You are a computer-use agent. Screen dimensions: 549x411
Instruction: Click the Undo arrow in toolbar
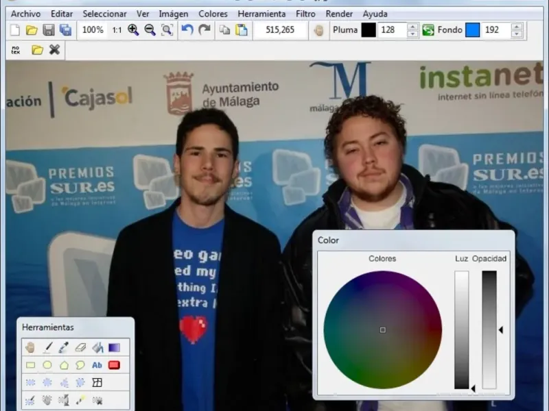(x=187, y=30)
